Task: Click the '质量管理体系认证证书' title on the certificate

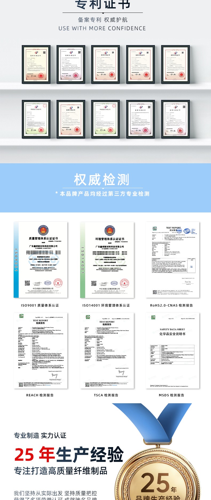Action: click(x=43, y=238)
